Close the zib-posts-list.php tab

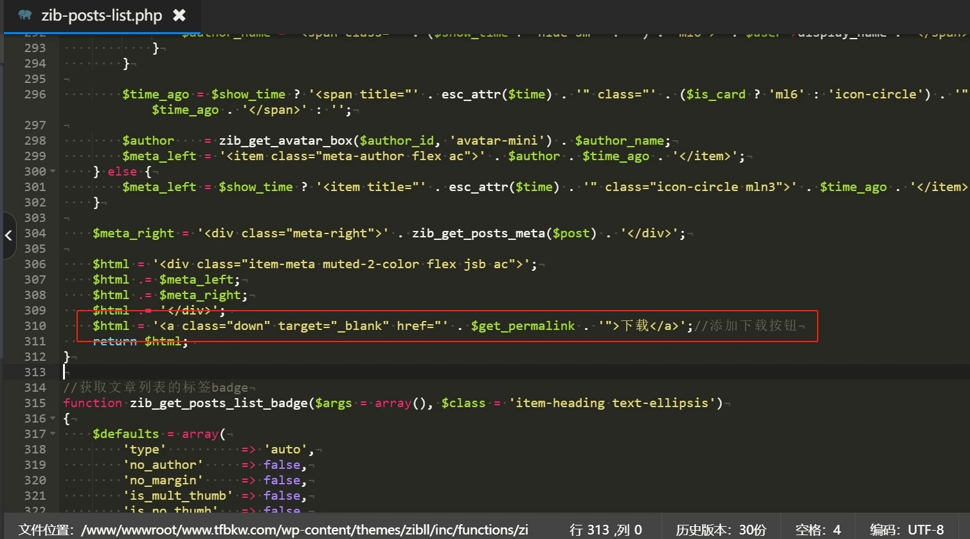179,15
